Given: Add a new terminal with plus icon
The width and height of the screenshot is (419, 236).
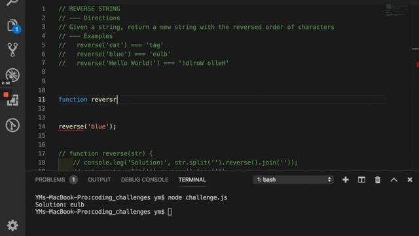Looking at the screenshot, I should tap(346, 180).
